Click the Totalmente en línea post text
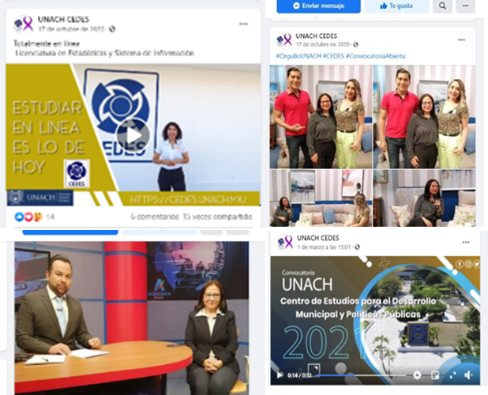Viewport: 488px width, 395px height. coord(47,43)
